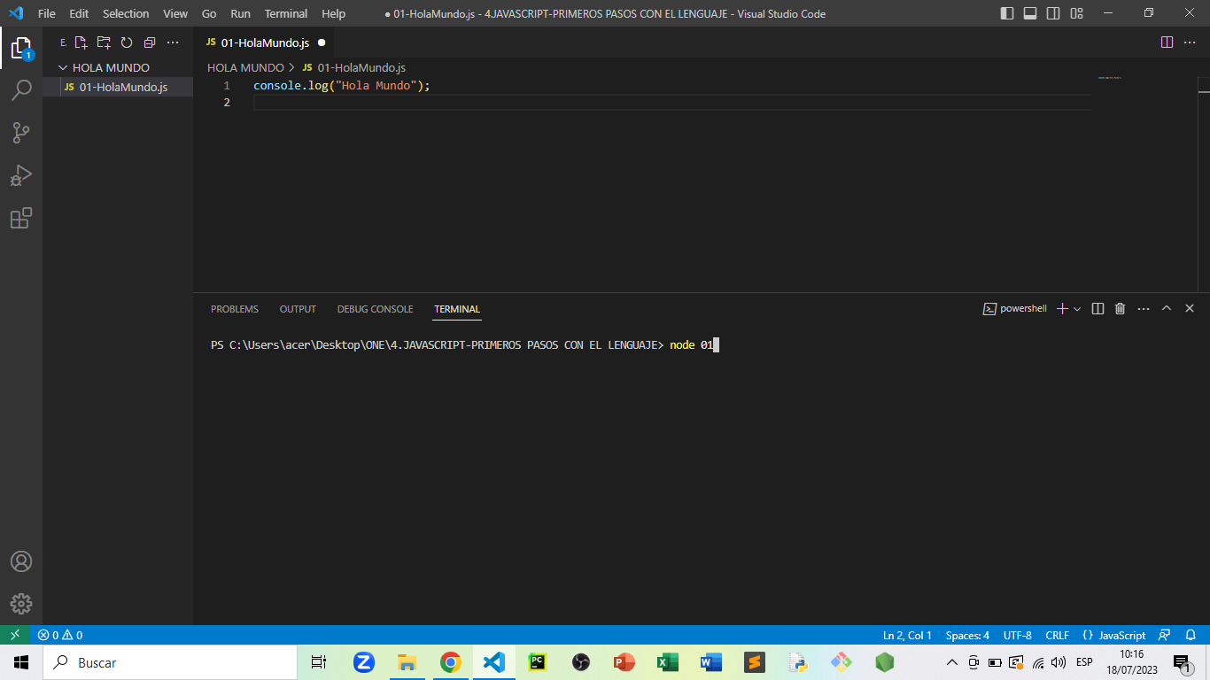The image size is (1210, 680).
Task: Open the Selection menu
Action: click(x=126, y=13)
